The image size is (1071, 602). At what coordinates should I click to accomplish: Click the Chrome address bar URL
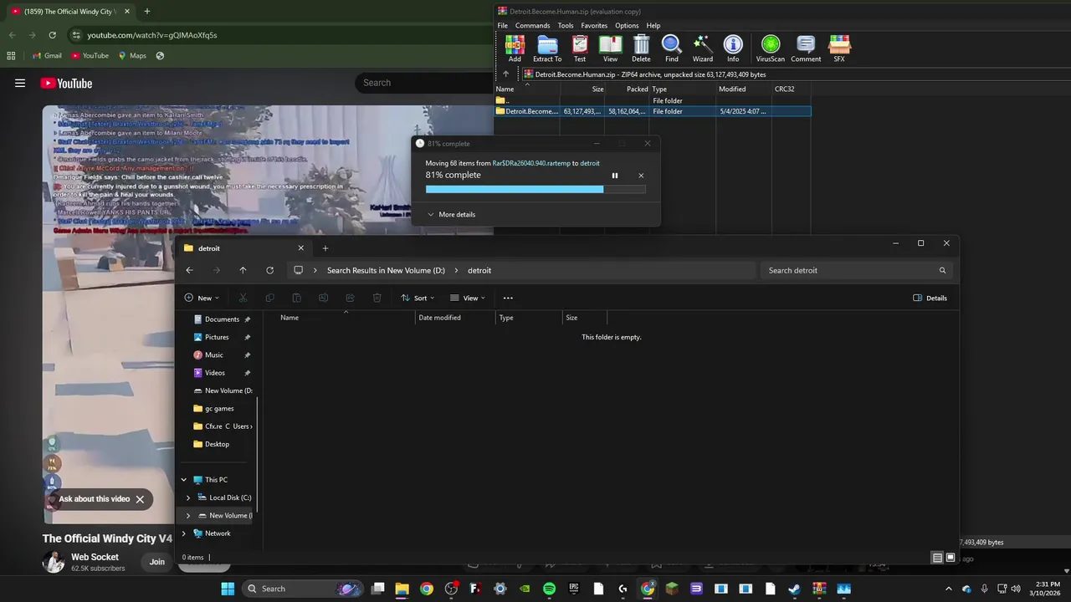coord(152,35)
